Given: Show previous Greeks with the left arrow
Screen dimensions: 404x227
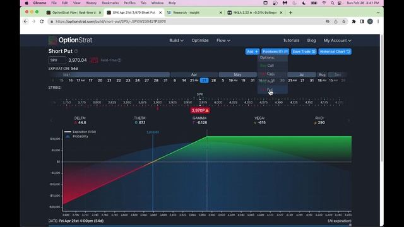Looking at the screenshot, I should point(51,120).
